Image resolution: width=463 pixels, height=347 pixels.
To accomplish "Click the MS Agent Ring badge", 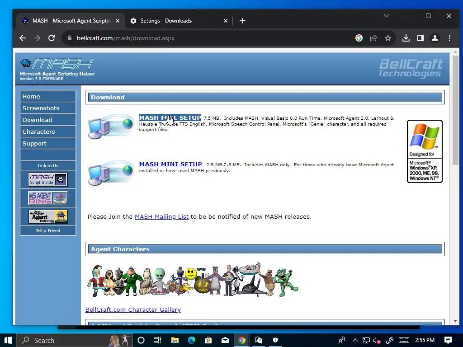I will pos(48,198).
